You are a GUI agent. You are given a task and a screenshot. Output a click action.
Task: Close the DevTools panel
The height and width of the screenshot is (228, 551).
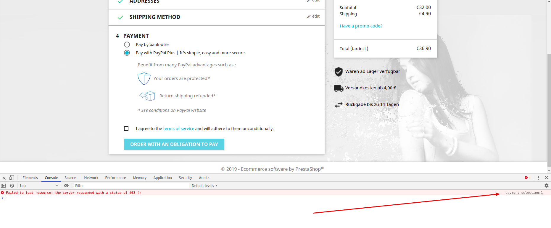click(x=547, y=178)
